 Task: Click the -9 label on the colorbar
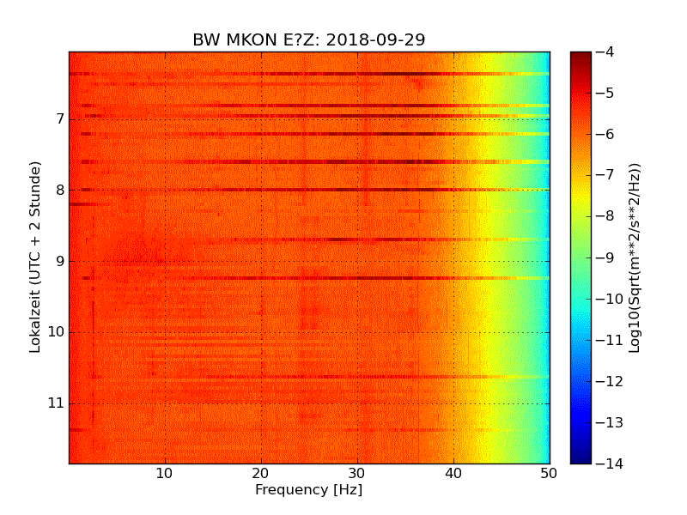(x=605, y=257)
